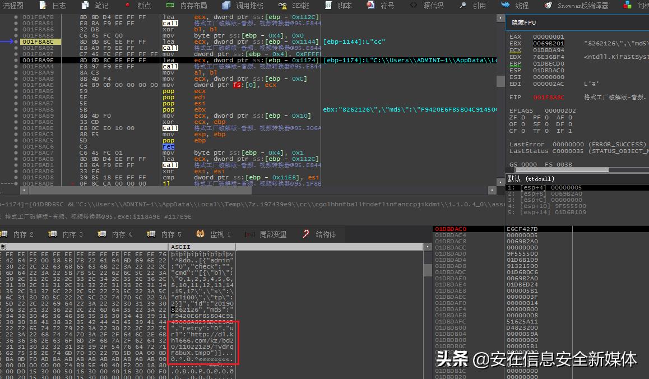Open the 符号 (Symbols) tab icon
This screenshot has height=379, width=649.
[370, 5]
